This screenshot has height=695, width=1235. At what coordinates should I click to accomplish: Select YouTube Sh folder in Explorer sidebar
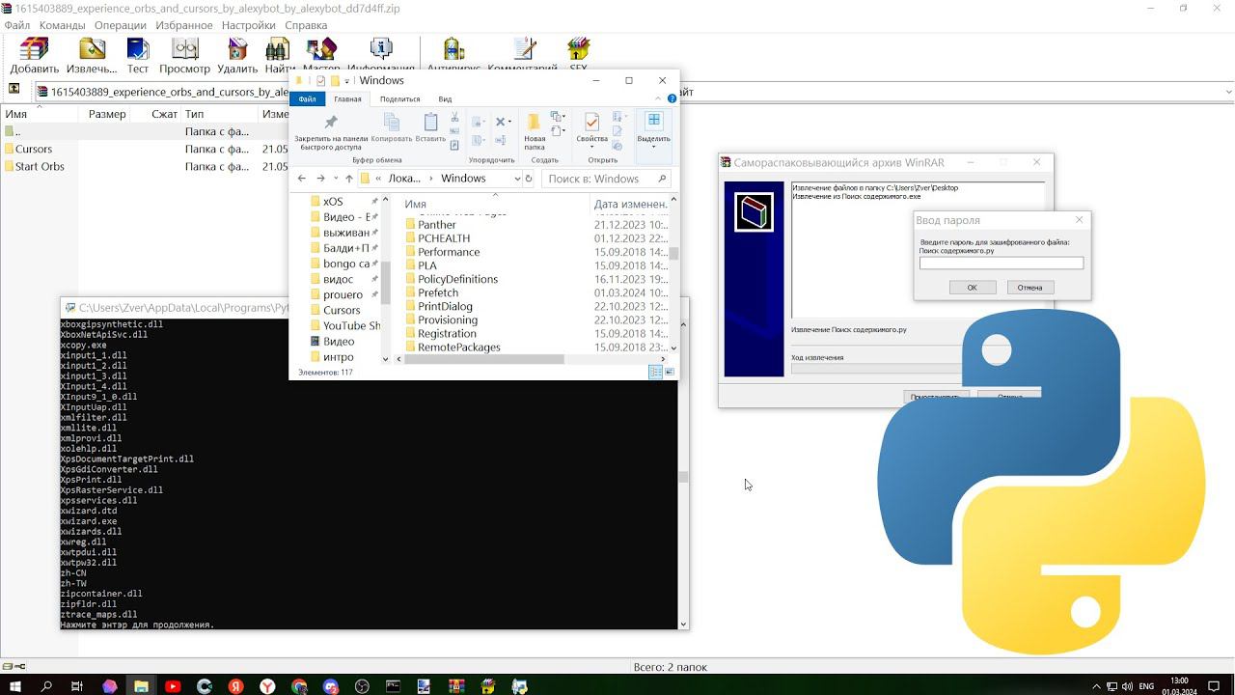tap(351, 325)
